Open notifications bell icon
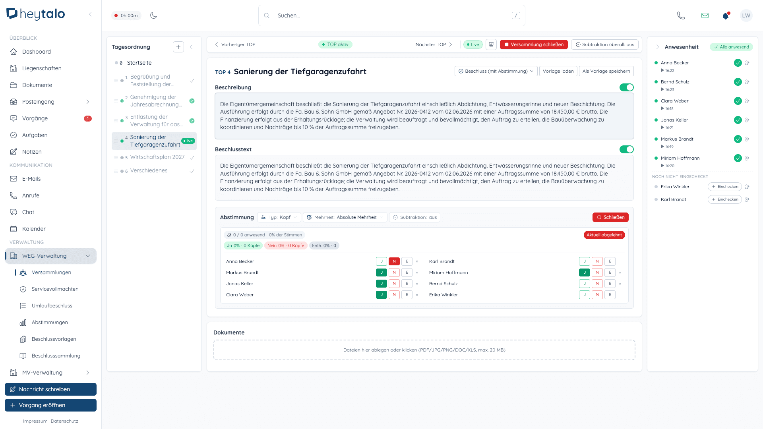The image size is (763, 429). [x=726, y=15]
